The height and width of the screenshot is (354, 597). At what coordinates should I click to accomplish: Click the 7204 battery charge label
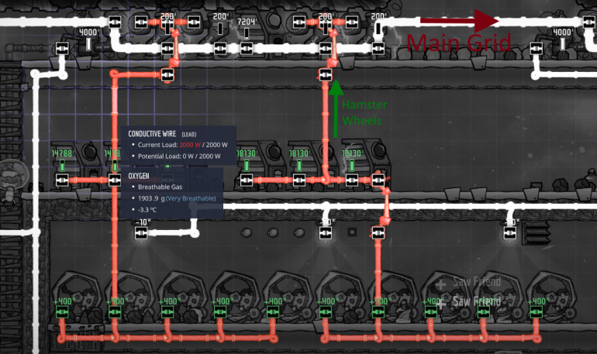(x=247, y=22)
